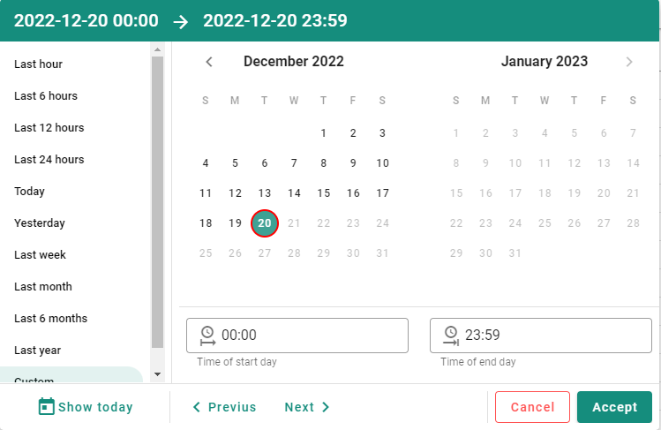The width and height of the screenshot is (661, 430).
Task: Click the Next navigation link
Action: pos(307,407)
